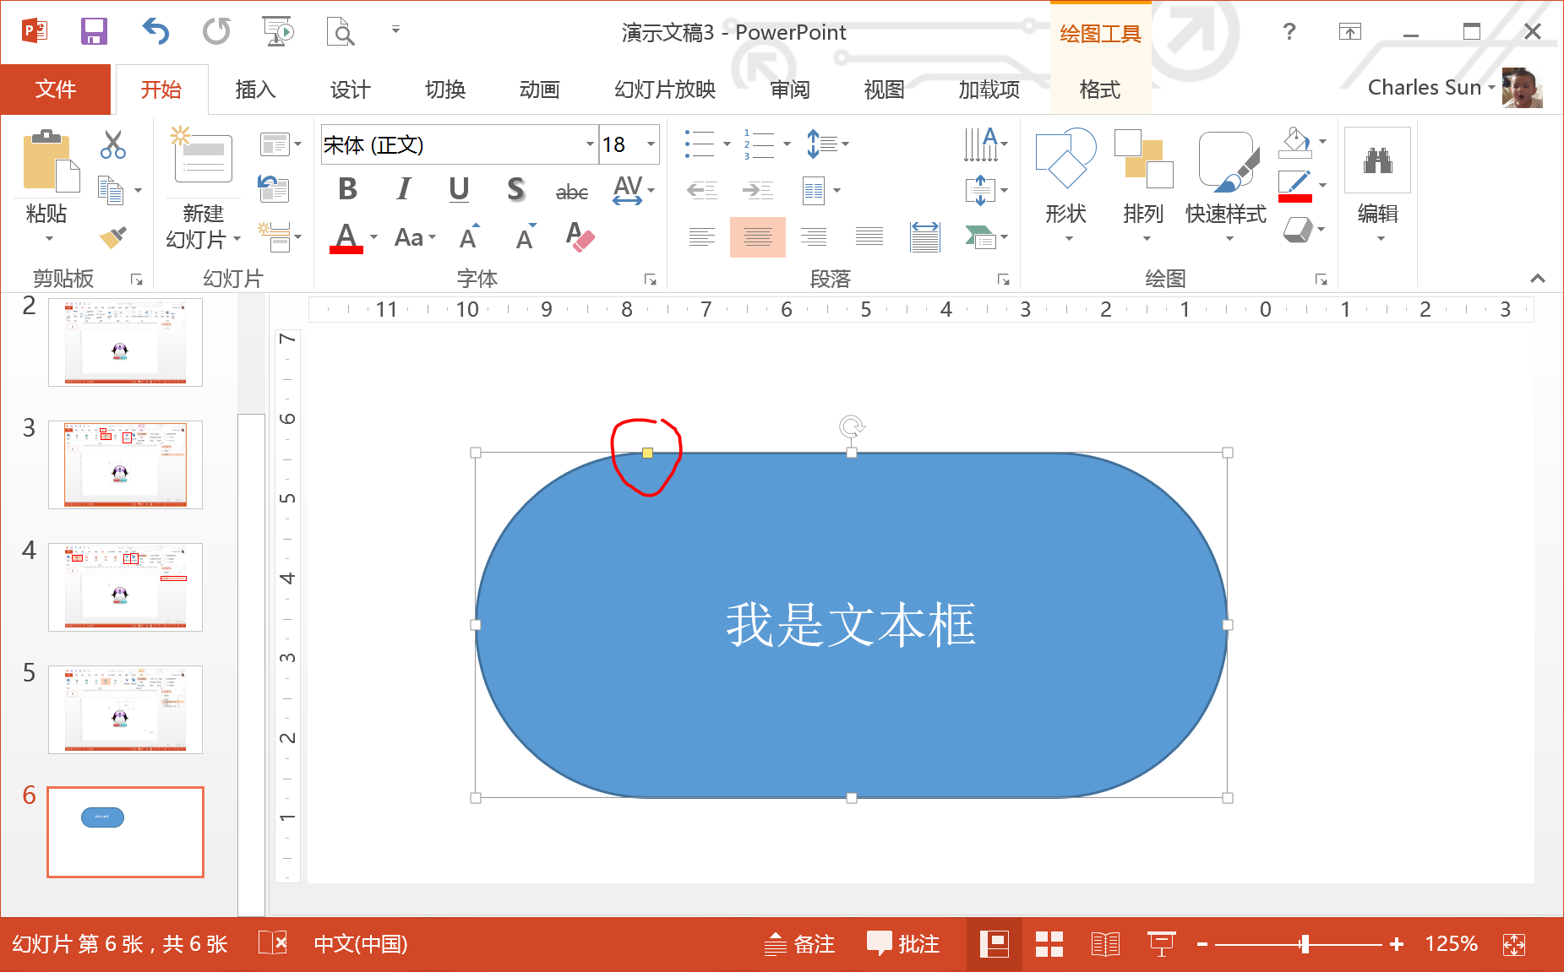Screen dimensions: 1564x972
Task: Align text to the left
Action: click(701, 237)
